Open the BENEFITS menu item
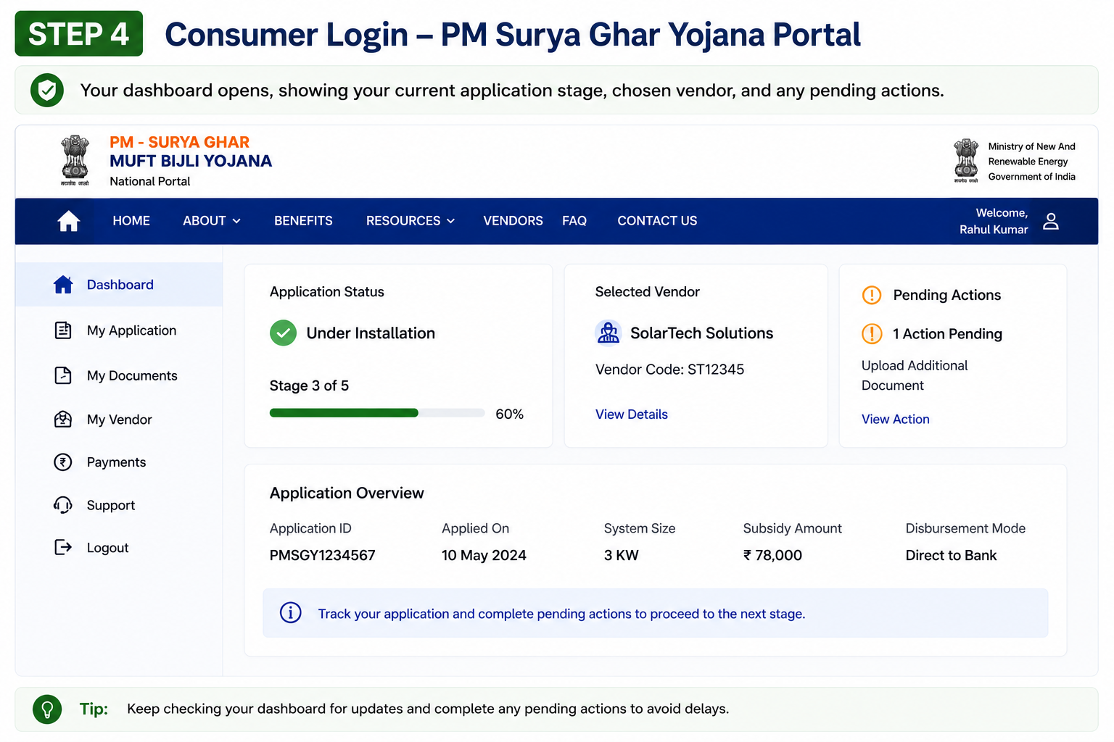1114x742 pixels. pos(303,221)
